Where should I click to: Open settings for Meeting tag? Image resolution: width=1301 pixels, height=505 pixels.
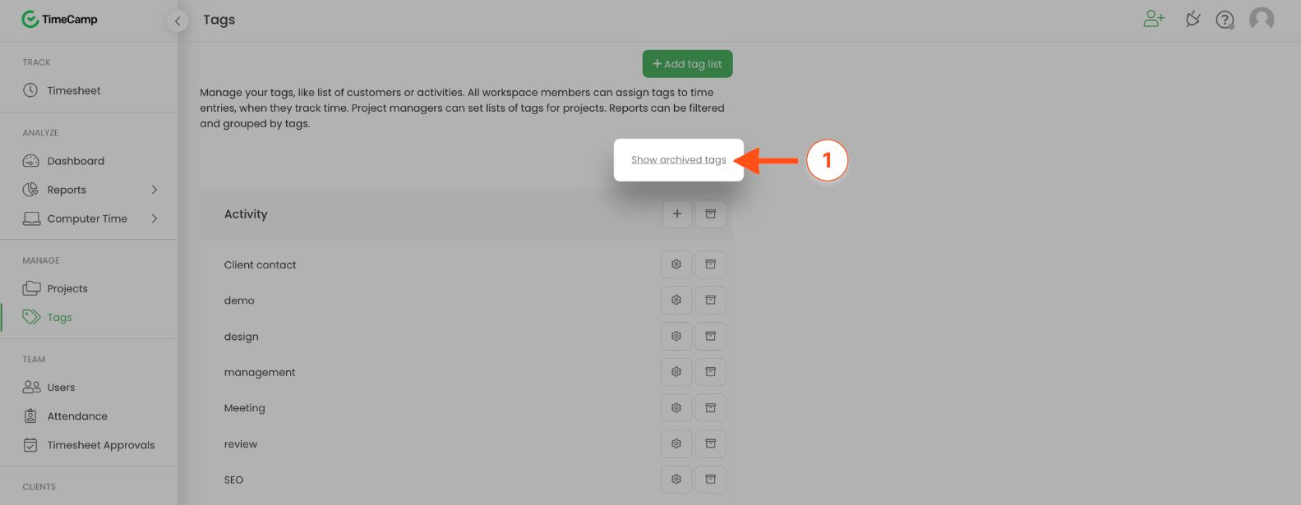[676, 408]
